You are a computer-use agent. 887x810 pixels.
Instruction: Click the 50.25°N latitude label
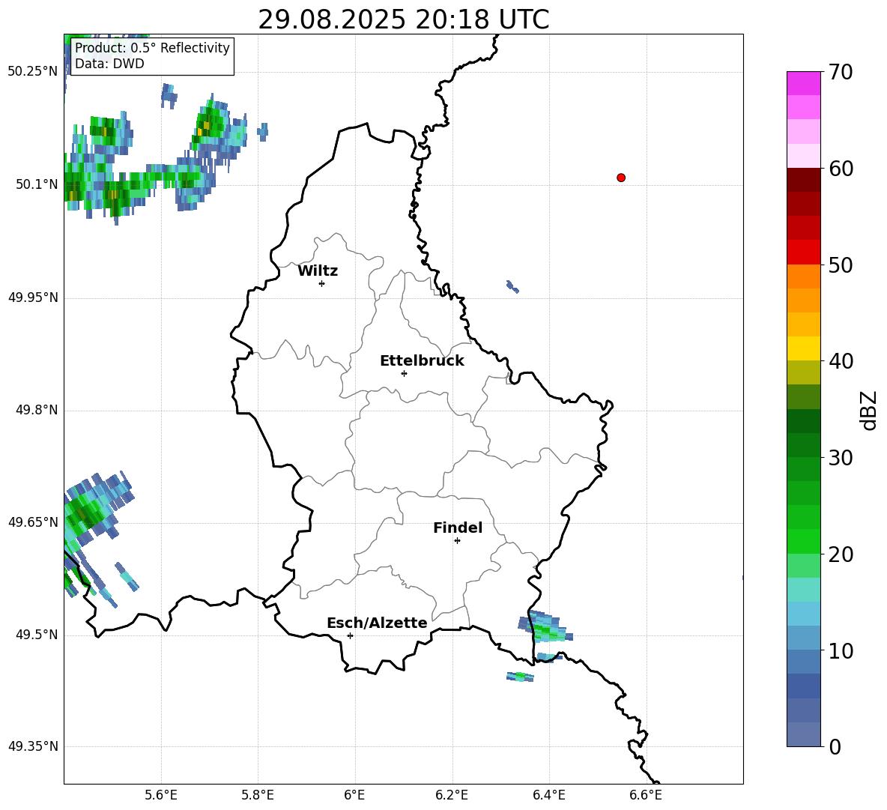click(32, 71)
